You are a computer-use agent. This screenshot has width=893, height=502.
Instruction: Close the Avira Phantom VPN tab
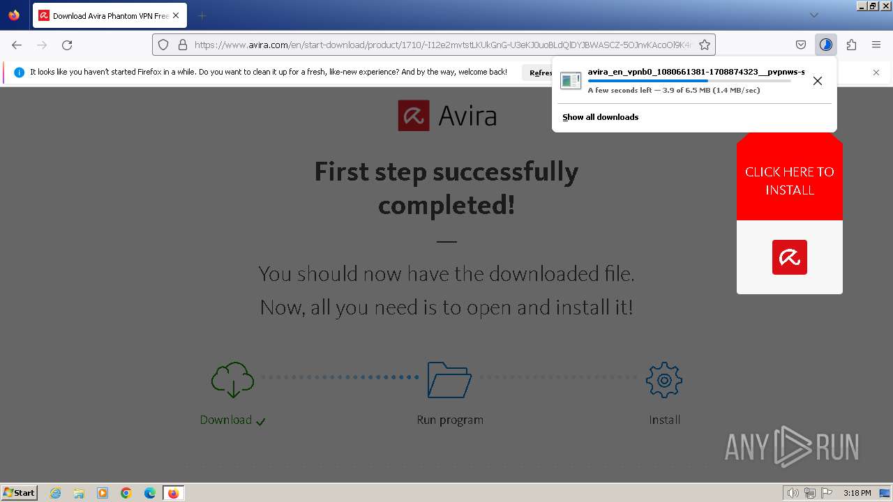coord(176,15)
